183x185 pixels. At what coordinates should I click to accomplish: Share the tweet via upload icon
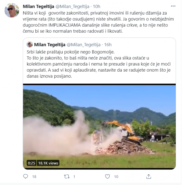point(149,176)
